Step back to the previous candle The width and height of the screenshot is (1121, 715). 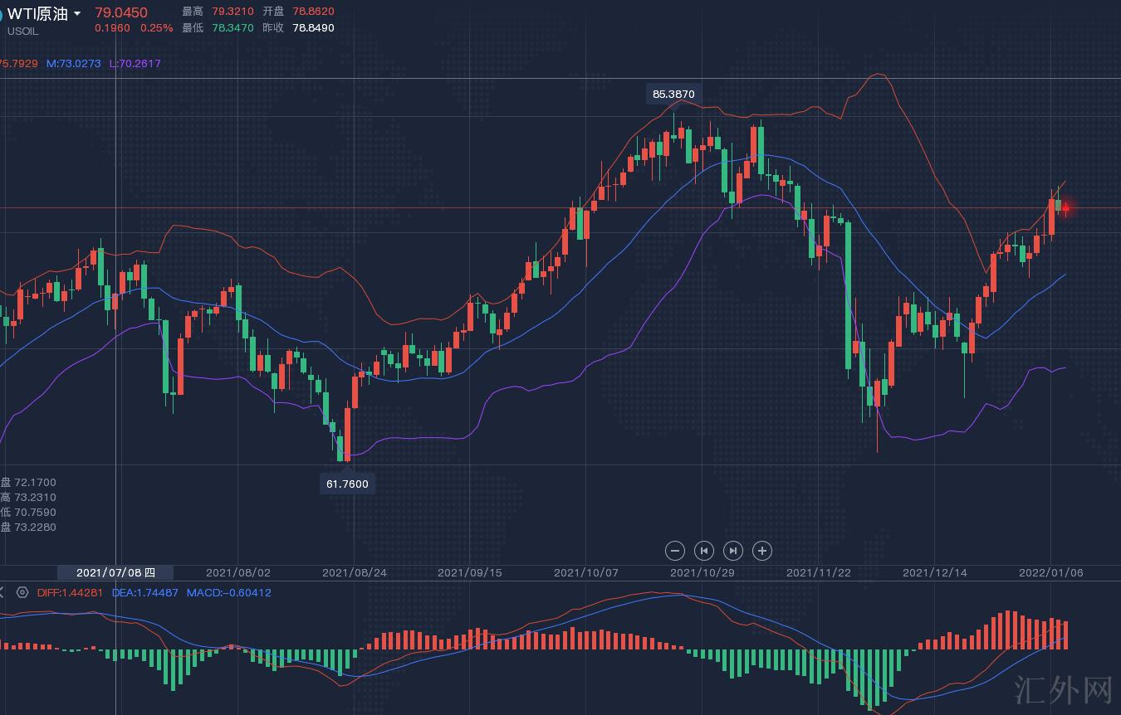pos(704,551)
